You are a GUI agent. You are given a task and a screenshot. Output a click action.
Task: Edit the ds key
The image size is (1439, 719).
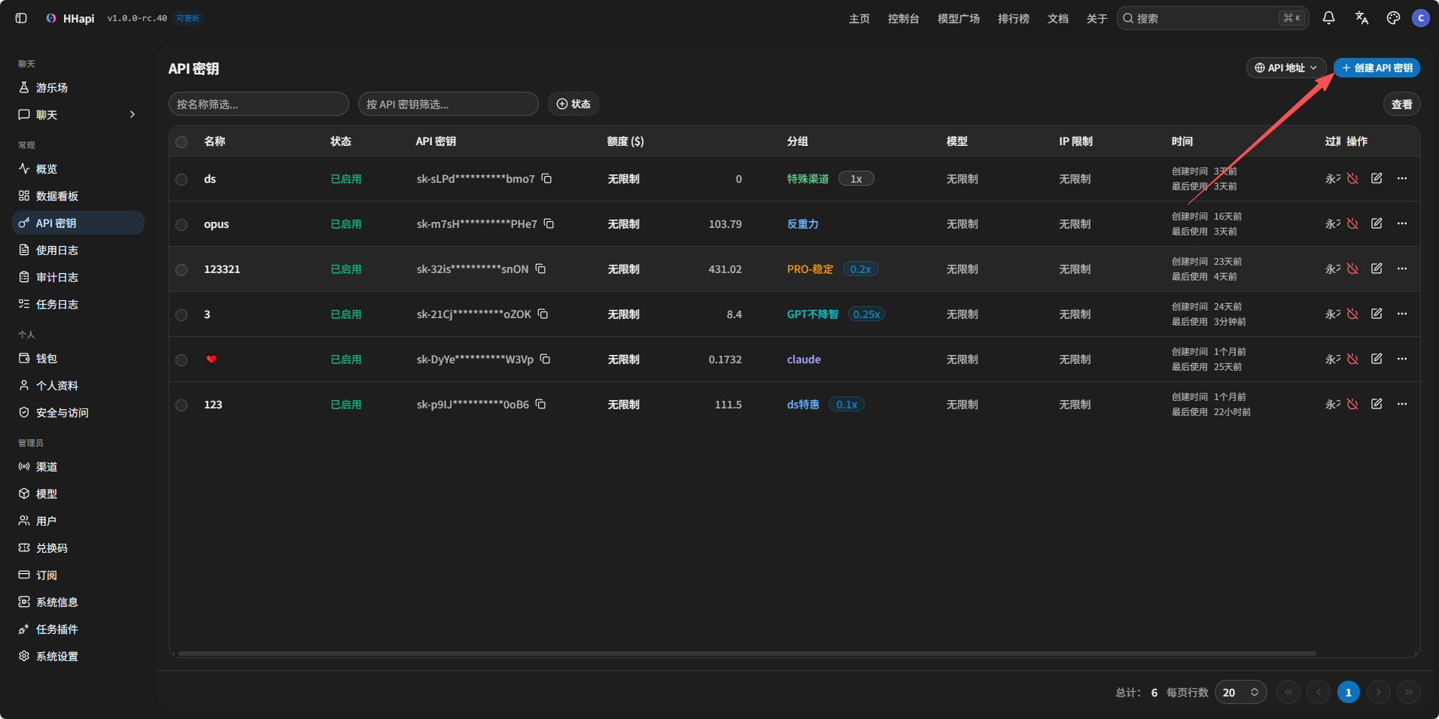pyautogui.click(x=1377, y=178)
